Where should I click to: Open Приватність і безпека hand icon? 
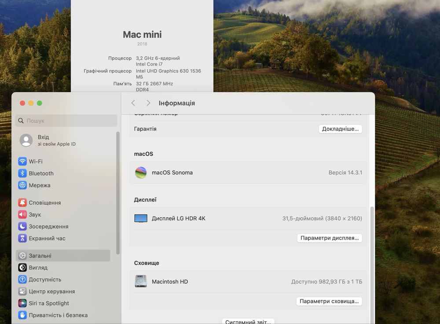coord(22,315)
